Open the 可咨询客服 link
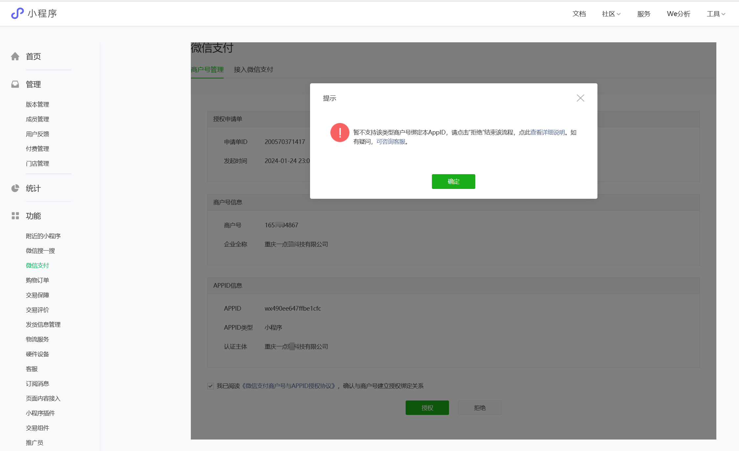 pyautogui.click(x=391, y=142)
